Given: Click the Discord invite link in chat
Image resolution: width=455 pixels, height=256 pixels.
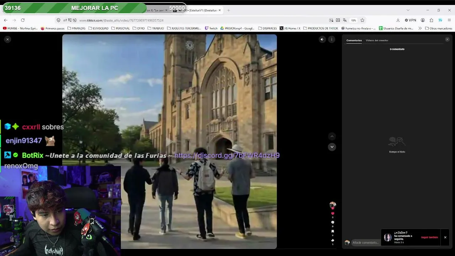Looking at the screenshot, I should coord(227,155).
